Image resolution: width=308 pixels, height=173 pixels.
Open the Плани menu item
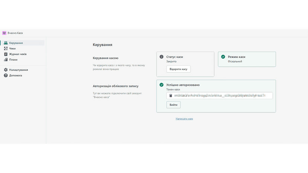23,60
